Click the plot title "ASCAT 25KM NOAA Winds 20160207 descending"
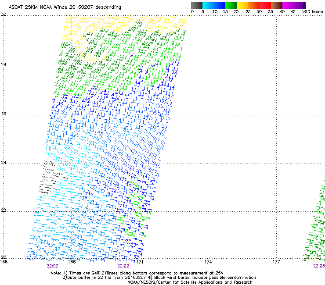 point(65,7)
